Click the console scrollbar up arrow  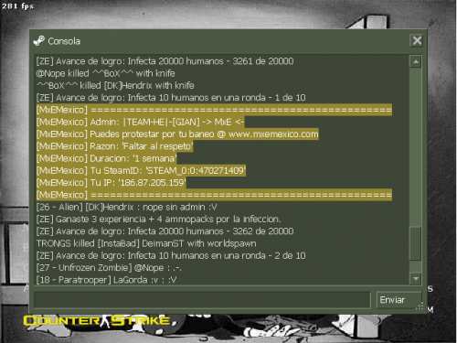click(x=416, y=62)
